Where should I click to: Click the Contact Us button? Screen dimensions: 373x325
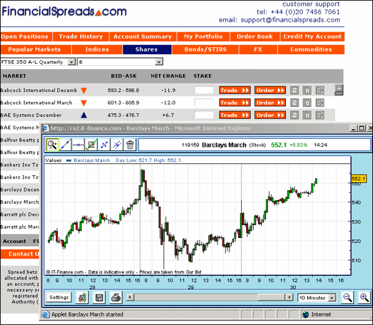20,254
